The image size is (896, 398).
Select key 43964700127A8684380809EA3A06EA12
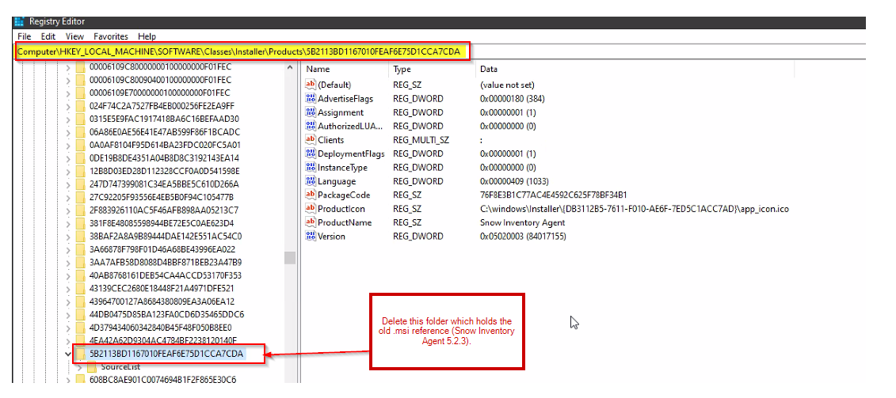click(x=162, y=301)
